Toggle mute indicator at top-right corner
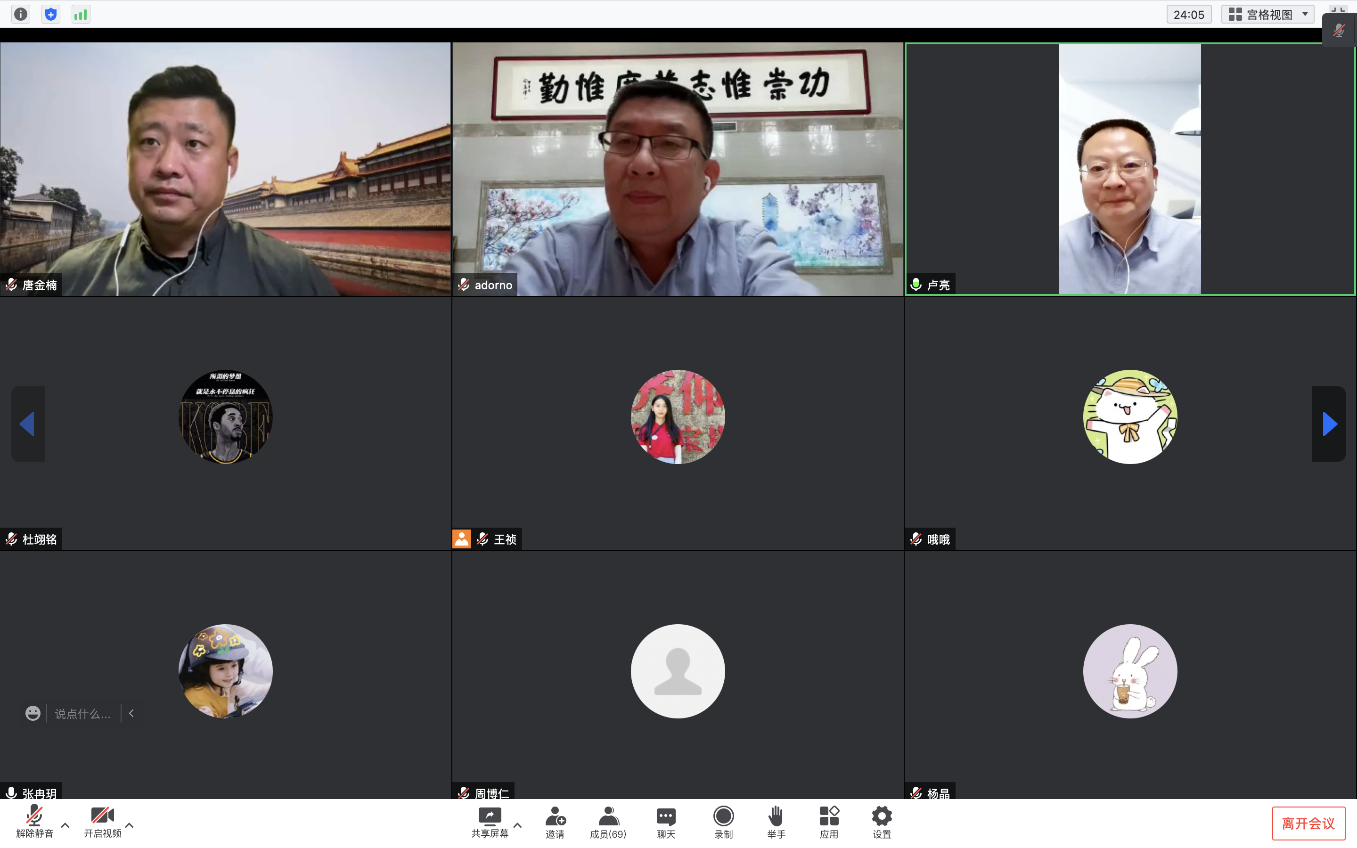This screenshot has width=1357, height=848. pyautogui.click(x=1339, y=30)
